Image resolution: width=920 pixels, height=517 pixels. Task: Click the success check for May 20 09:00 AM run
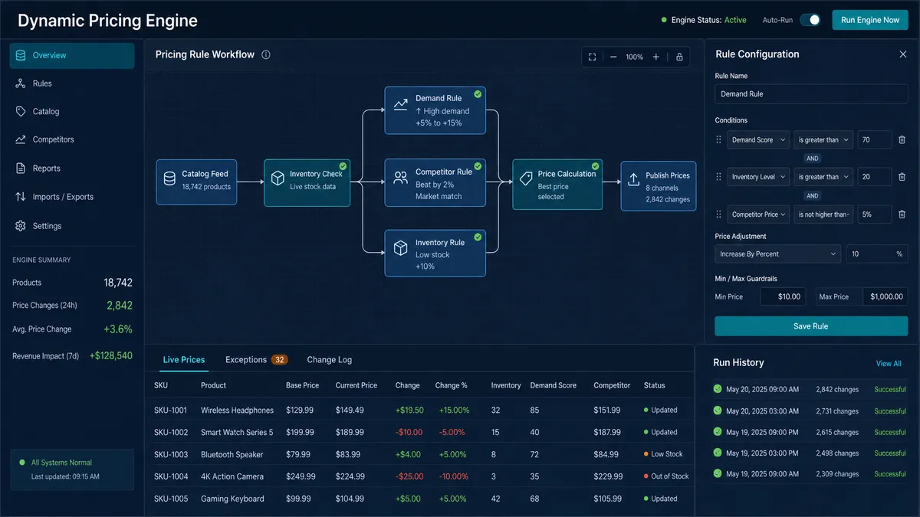[718, 389]
